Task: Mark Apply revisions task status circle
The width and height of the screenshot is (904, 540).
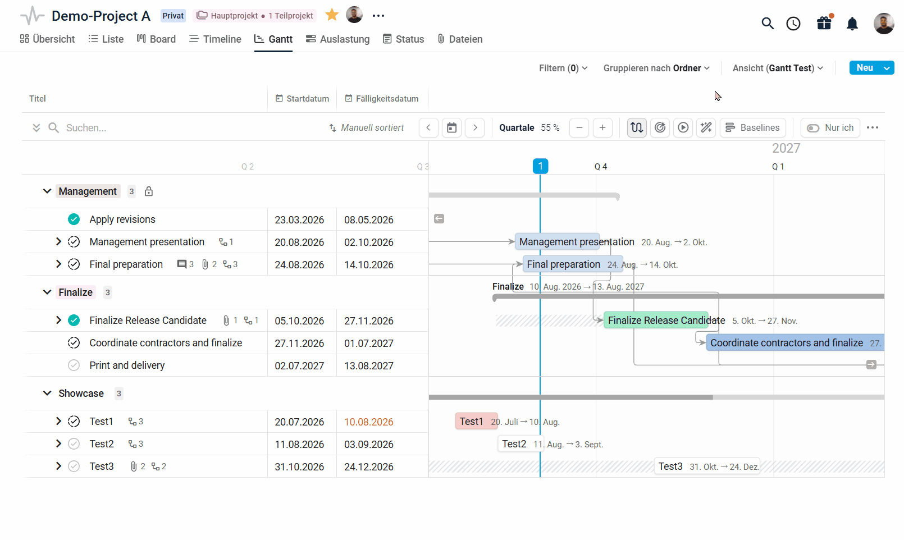Action: 74,219
